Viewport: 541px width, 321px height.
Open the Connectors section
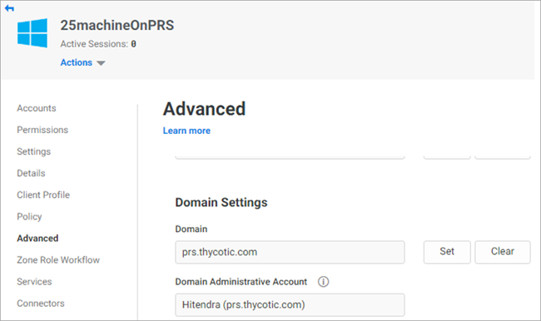41,304
